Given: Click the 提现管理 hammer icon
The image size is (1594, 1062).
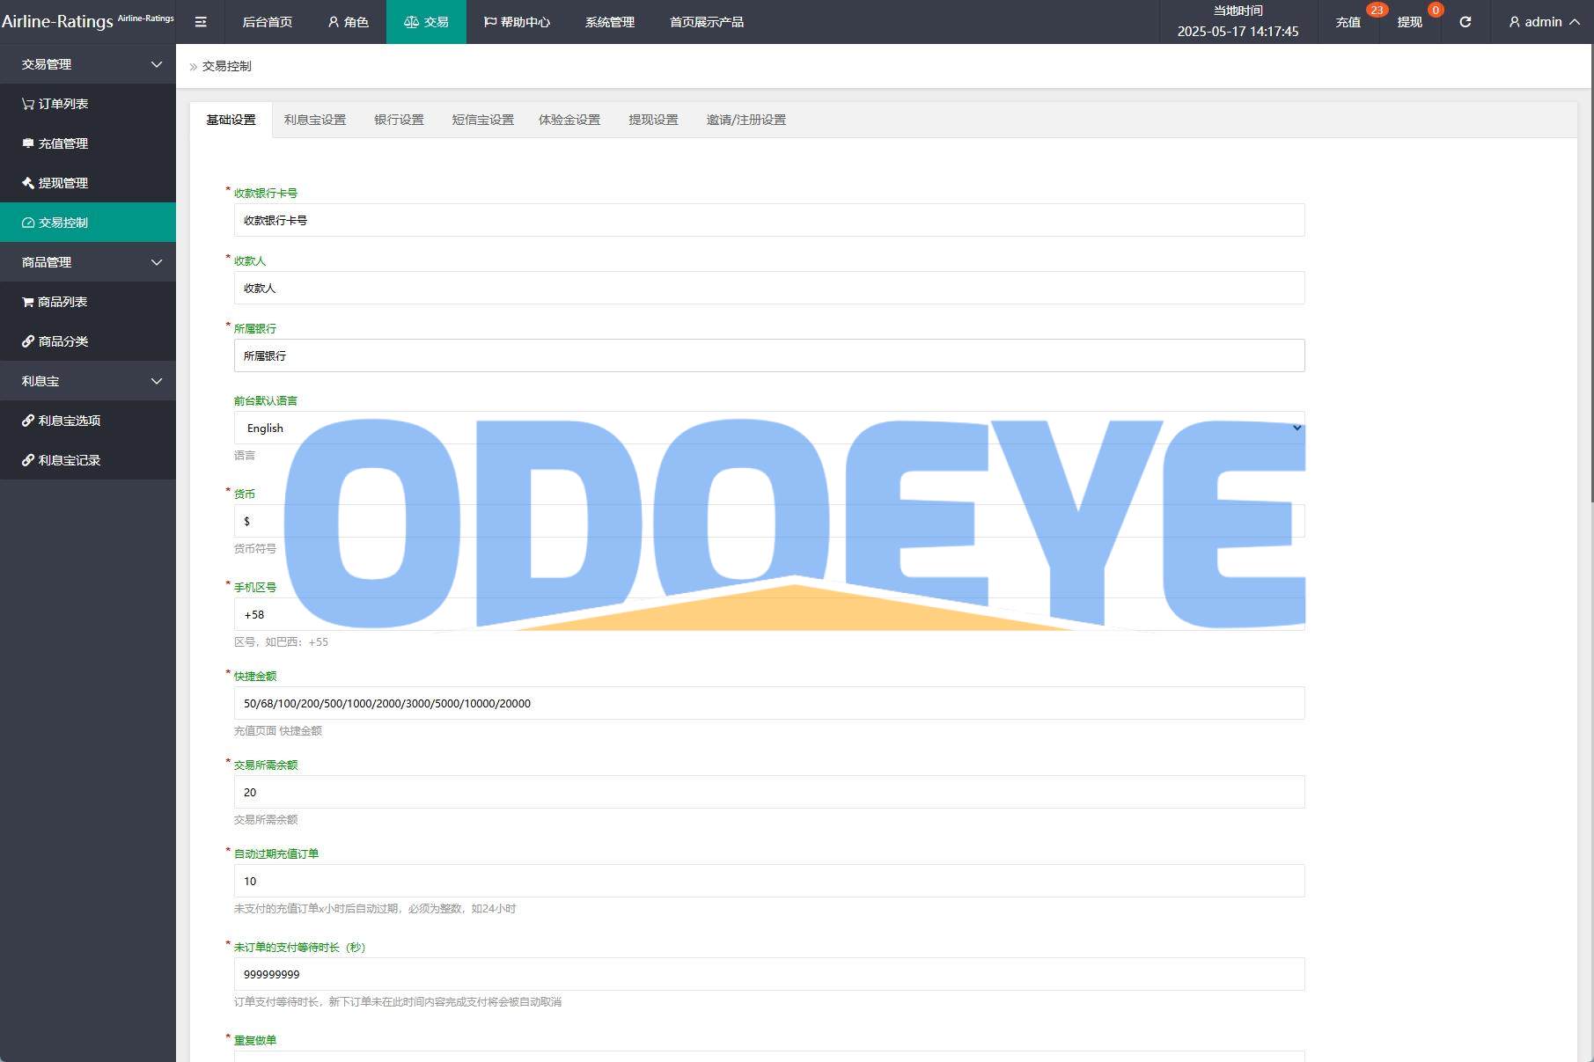Looking at the screenshot, I should click(x=28, y=183).
